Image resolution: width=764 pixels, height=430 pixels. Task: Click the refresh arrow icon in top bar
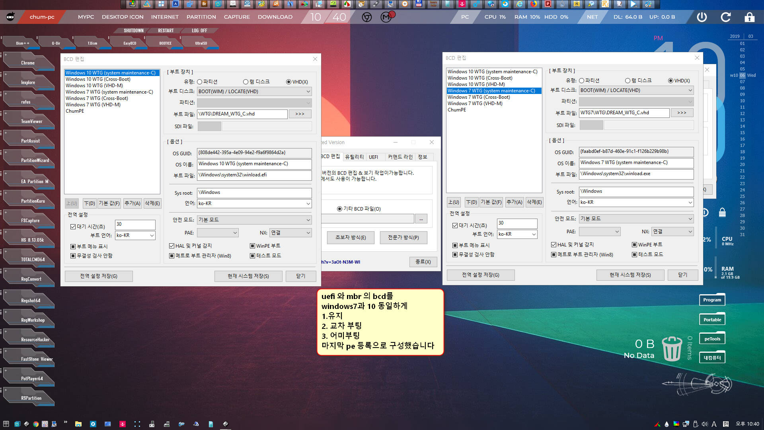pos(726,17)
